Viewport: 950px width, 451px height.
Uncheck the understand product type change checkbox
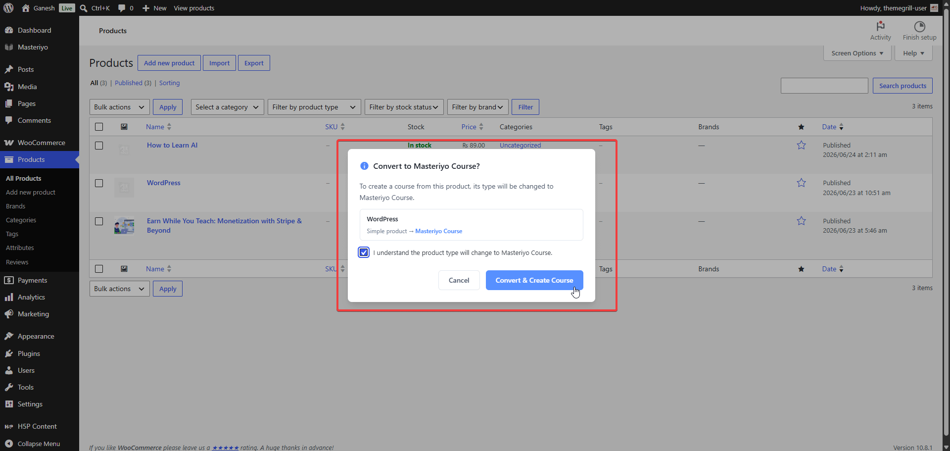point(364,252)
